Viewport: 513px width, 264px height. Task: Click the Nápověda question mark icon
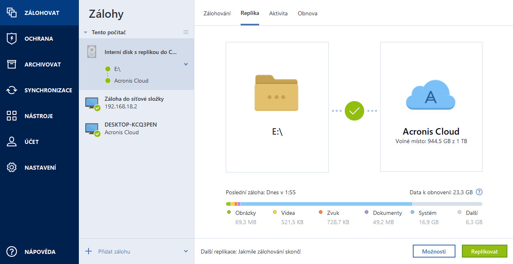point(12,252)
